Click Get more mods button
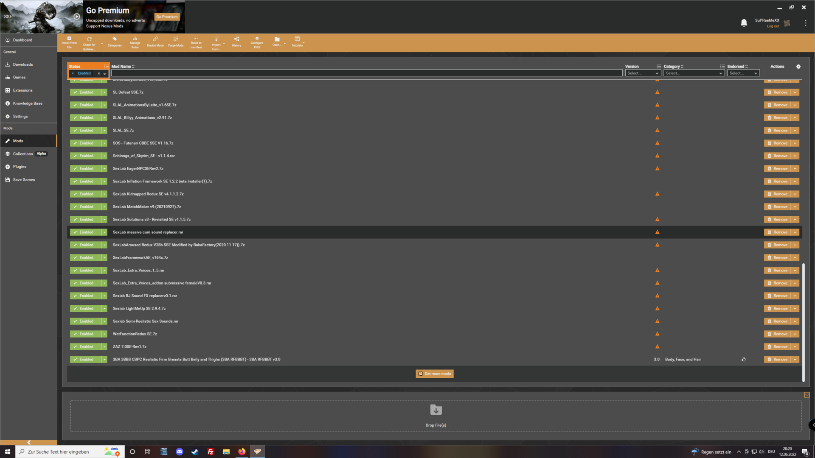Image resolution: width=815 pixels, height=458 pixels. (434, 374)
